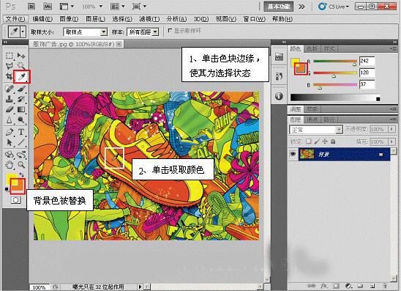This screenshot has width=401, height=291.
Task: Select the Zoom tool in toolbox
Action: pyautogui.click(x=21, y=165)
